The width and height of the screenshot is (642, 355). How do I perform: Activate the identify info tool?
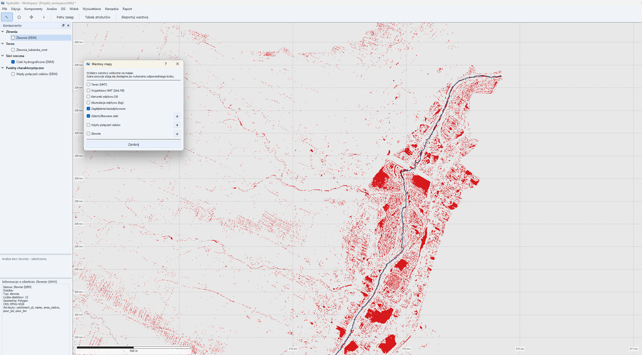coord(44,17)
